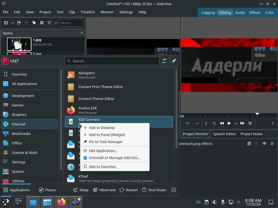278x208 pixels.
Task: Open the 1:1 zoom level dropdown
Action: [192, 123]
